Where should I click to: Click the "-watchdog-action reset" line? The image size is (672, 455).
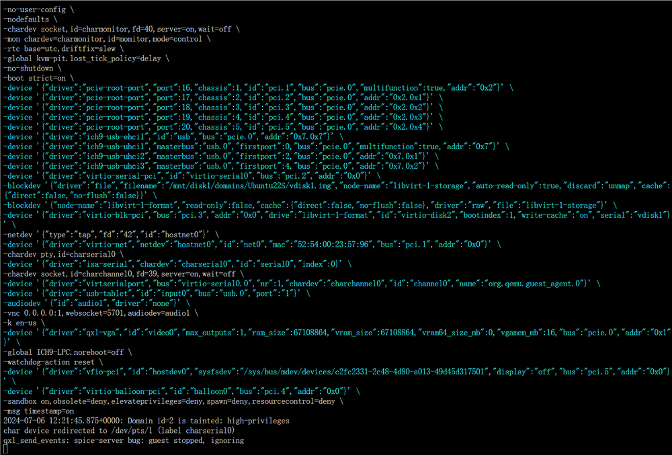coord(53,362)
